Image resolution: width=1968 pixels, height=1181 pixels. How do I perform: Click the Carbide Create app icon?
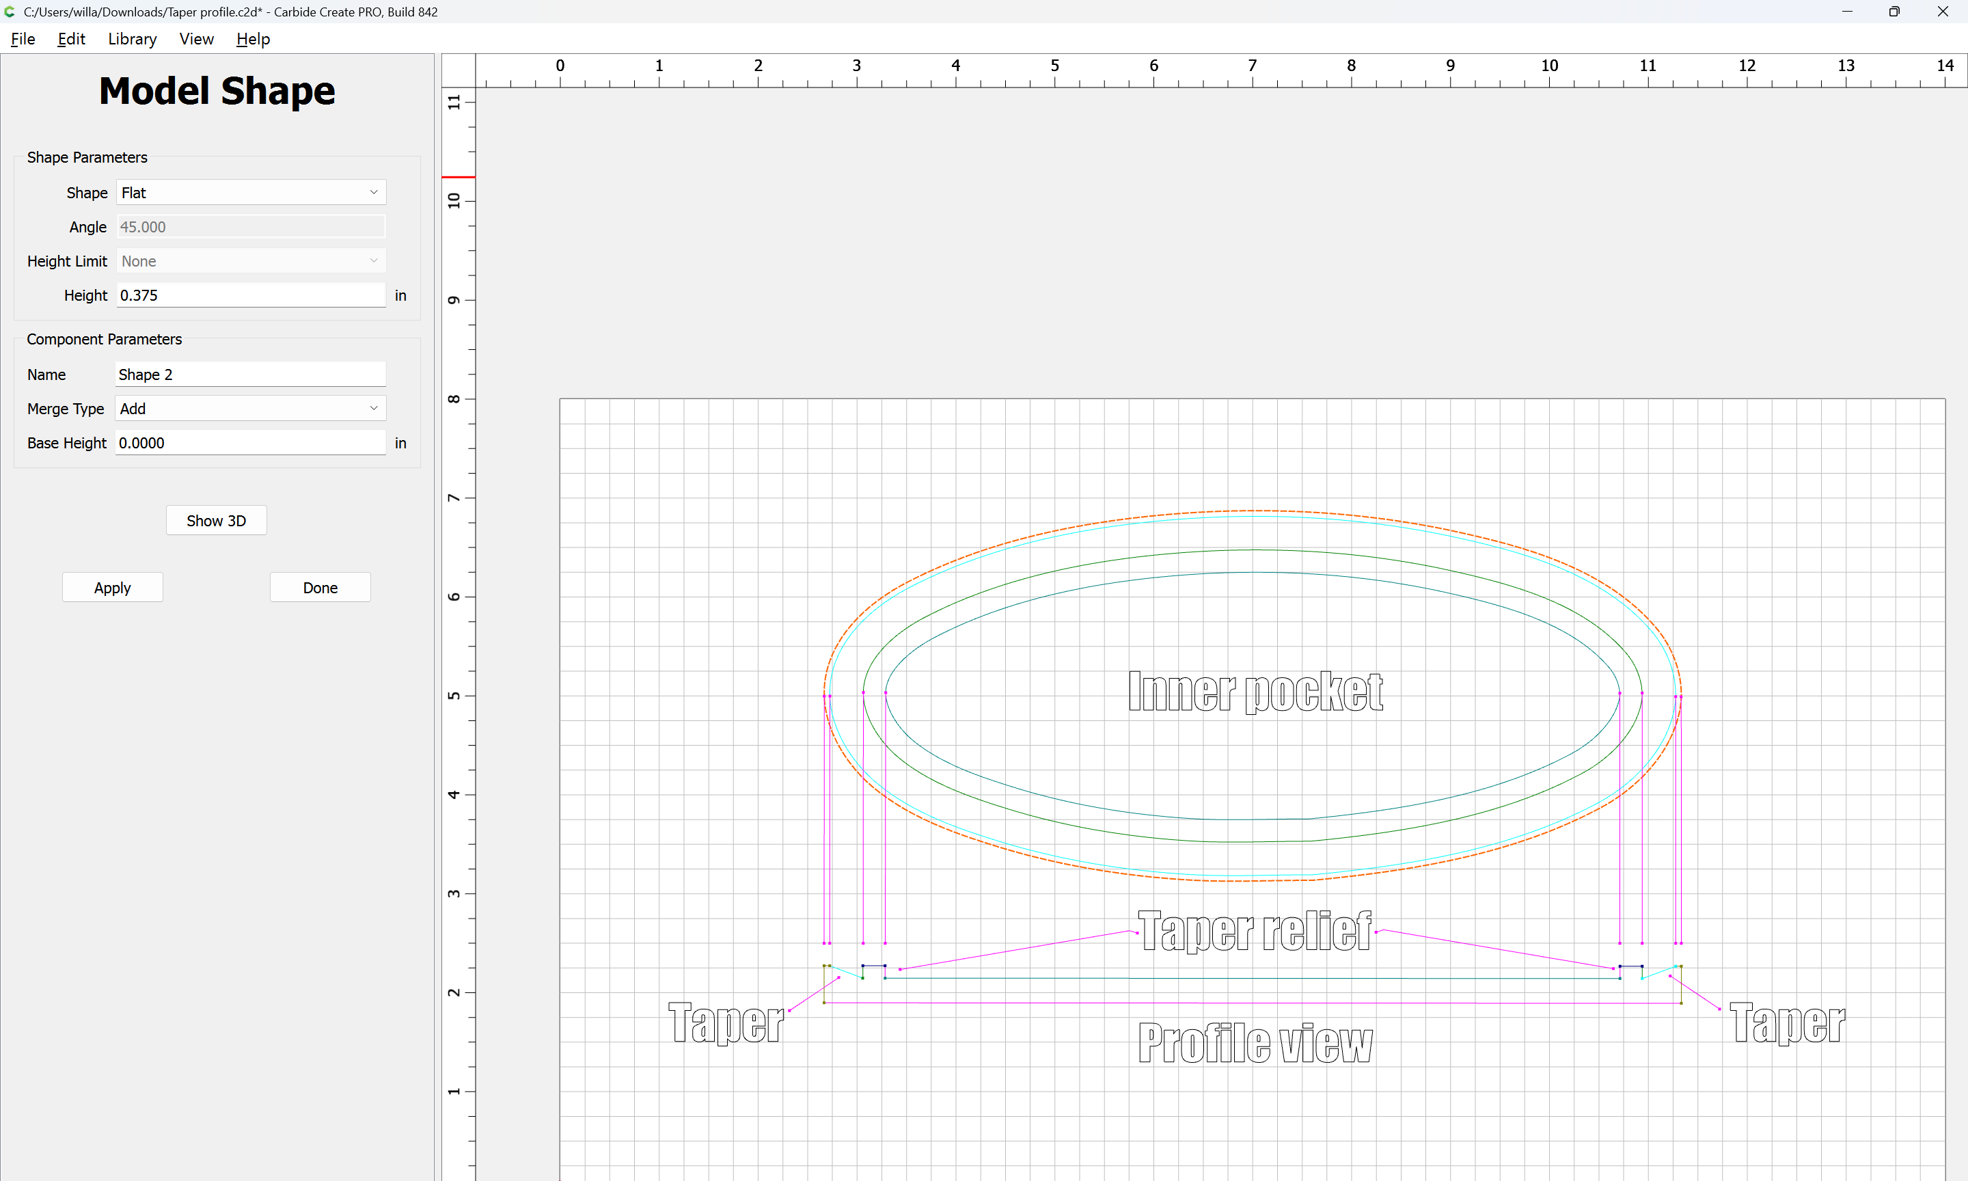click(x=10, y=12)
